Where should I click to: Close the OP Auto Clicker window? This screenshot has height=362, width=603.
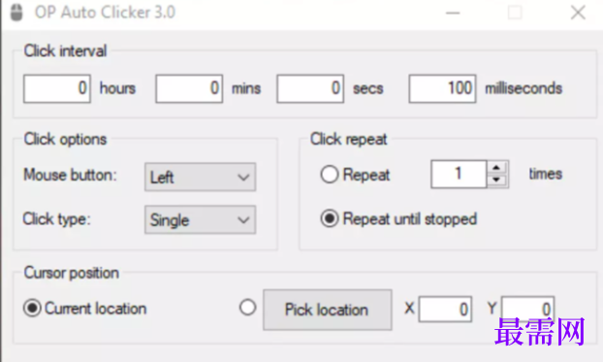(x=578, y=13)
